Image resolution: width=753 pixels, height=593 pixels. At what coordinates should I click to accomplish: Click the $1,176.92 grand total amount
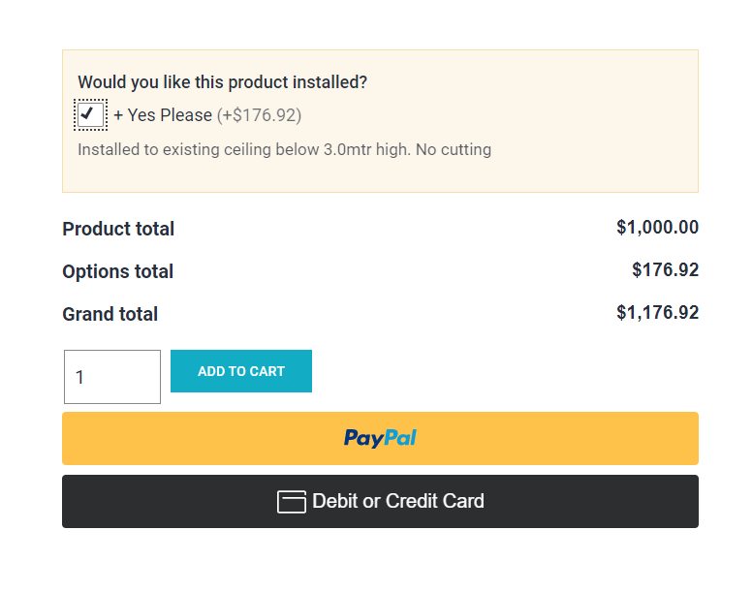point(657,313)
